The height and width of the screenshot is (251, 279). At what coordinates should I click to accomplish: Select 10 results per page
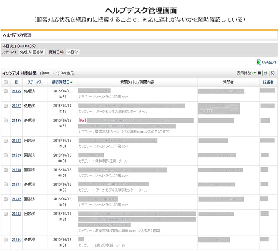(x=259, y=73)
